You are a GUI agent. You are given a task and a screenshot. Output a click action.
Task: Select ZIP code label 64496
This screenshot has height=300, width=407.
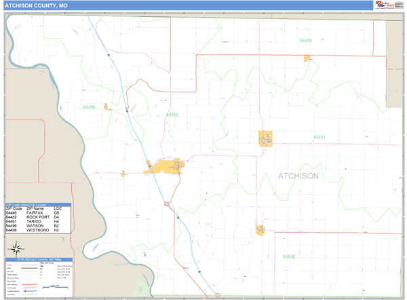click(89, 107)
